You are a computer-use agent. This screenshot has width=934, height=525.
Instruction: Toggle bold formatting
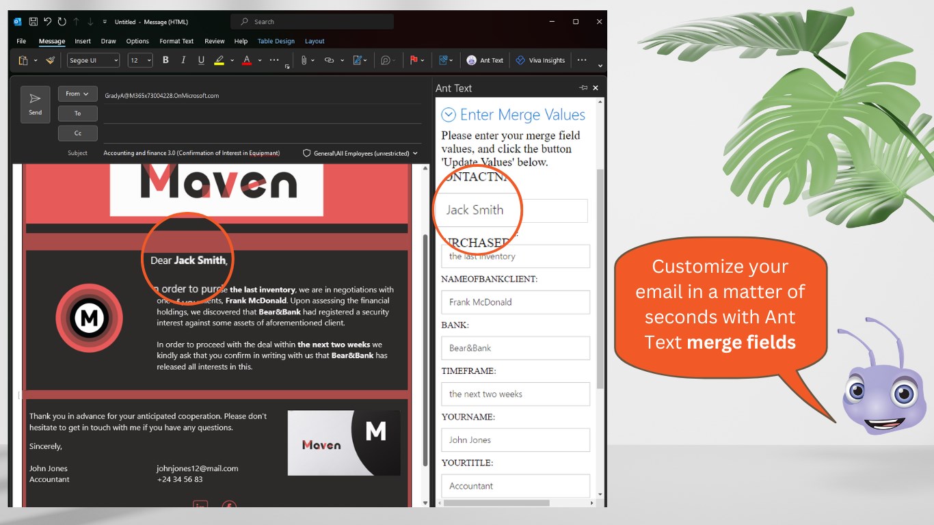click(165, 60)
